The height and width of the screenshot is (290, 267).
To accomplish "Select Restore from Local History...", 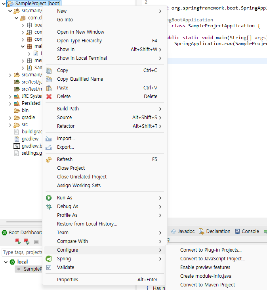I will coord(105,224).
